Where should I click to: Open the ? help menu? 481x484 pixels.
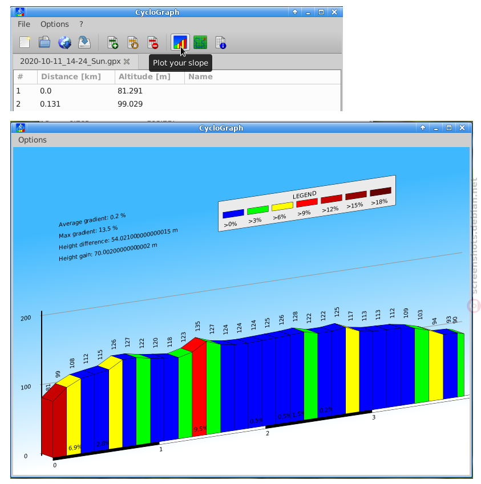pos(81,24)
